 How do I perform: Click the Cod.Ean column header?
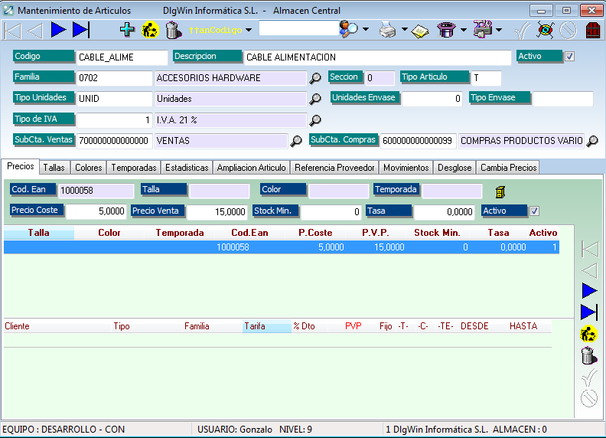pos(249,233)
